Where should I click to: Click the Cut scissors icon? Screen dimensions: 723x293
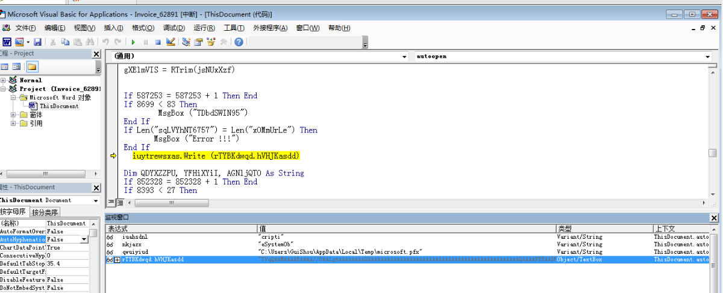click(53, 42)
